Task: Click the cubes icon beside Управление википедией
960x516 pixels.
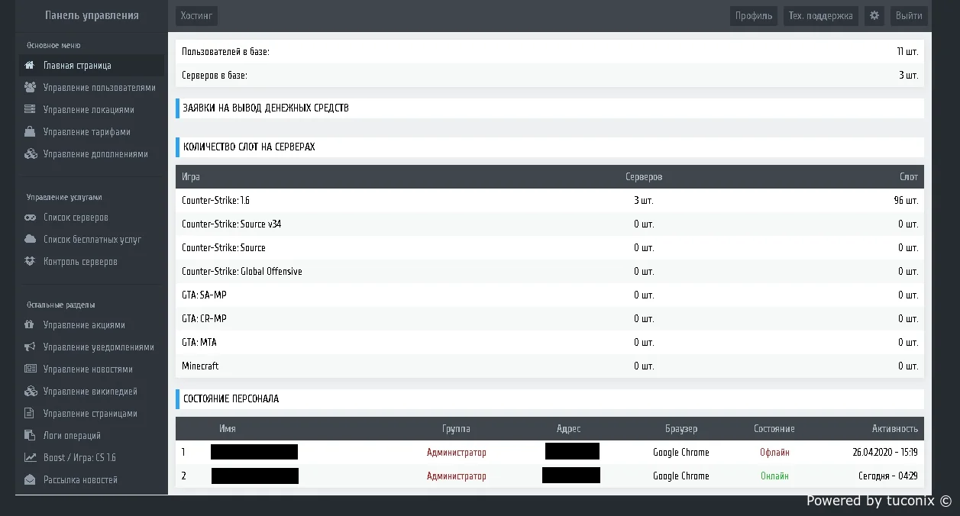Action: tap(30, 392)
